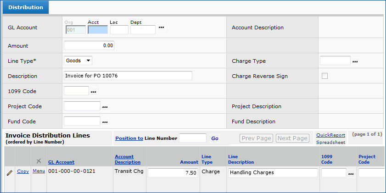Select the Distribution tab
This screenshot has height=193, width=386.
pos(26,7)
